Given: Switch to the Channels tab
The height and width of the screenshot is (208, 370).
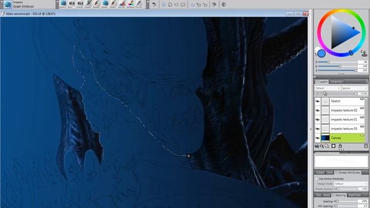Looking at the screenshot, I should [x=336, y=81].
